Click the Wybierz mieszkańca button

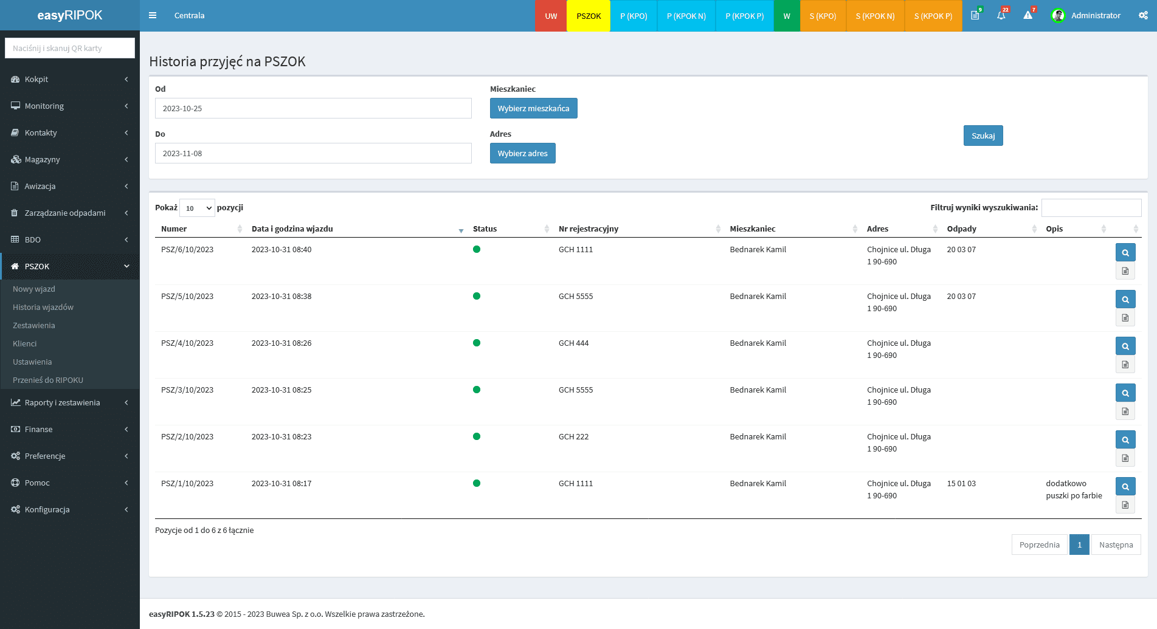[x=533, y=108]
